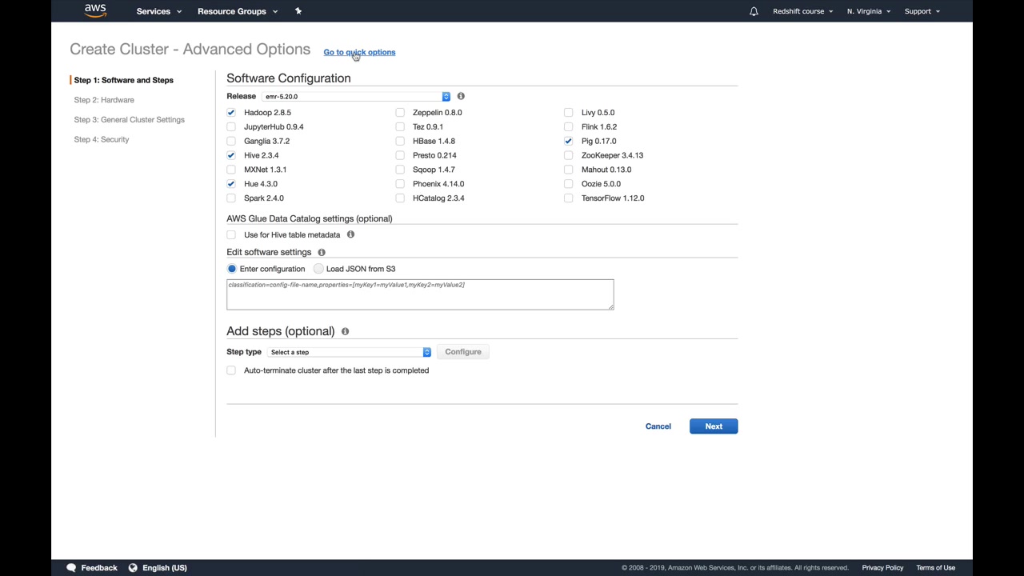Screen dimensions: 1024x576
Task: Open the N. Virginia region menu
Action: click(869, 11)
